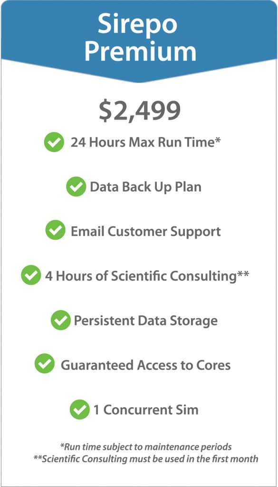Click the green checkmark beside 24 Hours Max Run Time
This screenshot has width=278, height=487.
click(54, 142)
